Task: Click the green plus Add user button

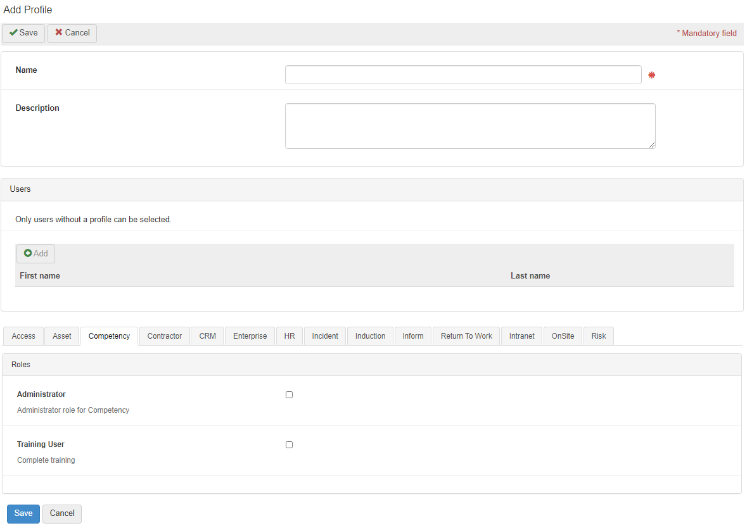Action: tap(35, 254)
